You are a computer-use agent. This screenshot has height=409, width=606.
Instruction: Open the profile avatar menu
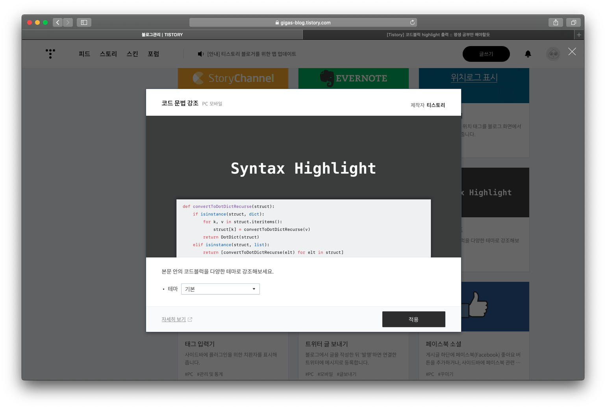[x=553, y=54]
